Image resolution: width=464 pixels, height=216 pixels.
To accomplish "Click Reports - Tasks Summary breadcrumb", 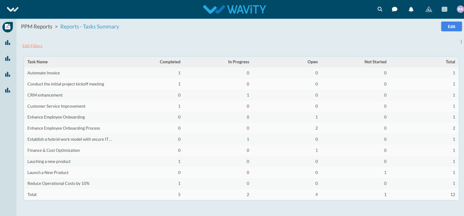I will pos(90,26).
